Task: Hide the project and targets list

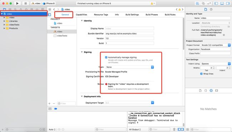Action: click(50, 15)
